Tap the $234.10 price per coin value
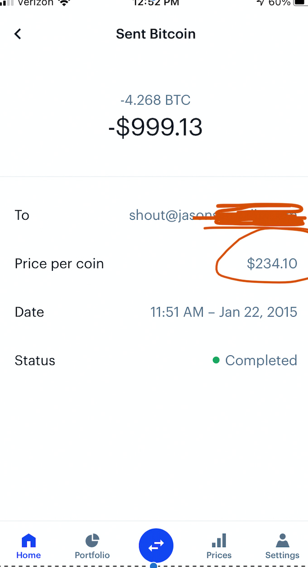This screenshot has height=568, width=308. pos(272,264)
